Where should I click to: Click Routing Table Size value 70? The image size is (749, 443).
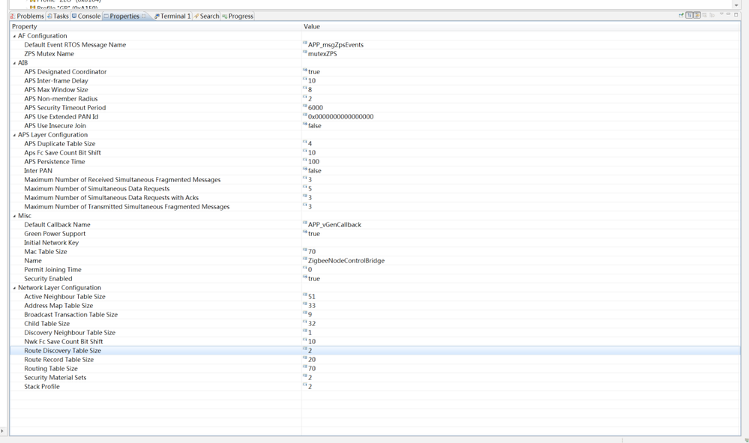pyautogui.click(x=311, y=369)
